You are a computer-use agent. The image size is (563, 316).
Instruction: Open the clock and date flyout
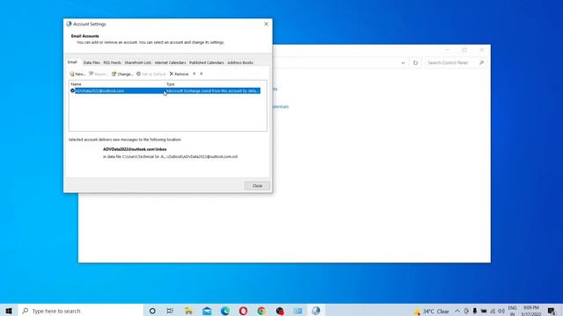[531, 311]
